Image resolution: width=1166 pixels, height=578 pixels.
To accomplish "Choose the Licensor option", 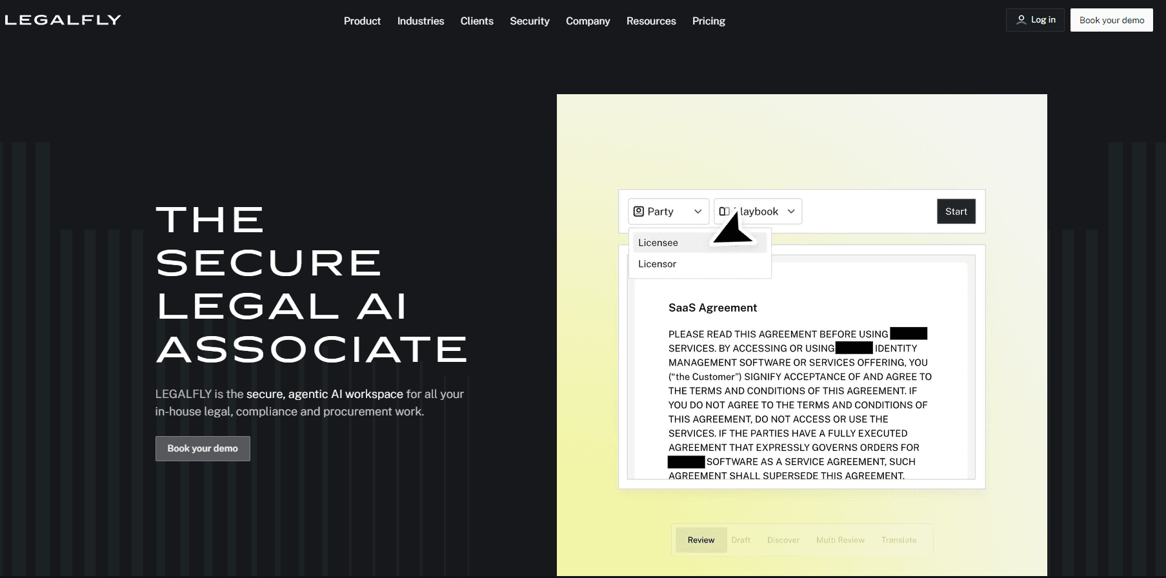I will [657, 264].
